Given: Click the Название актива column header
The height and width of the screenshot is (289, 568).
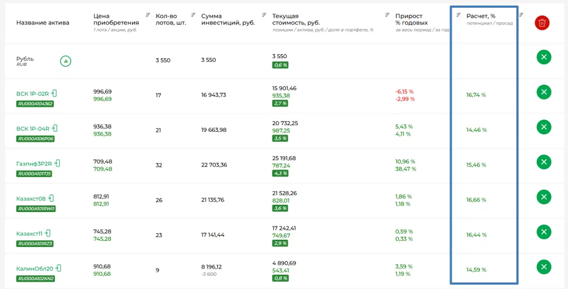Looking at the screenshot, I should [x=43, y=23].
